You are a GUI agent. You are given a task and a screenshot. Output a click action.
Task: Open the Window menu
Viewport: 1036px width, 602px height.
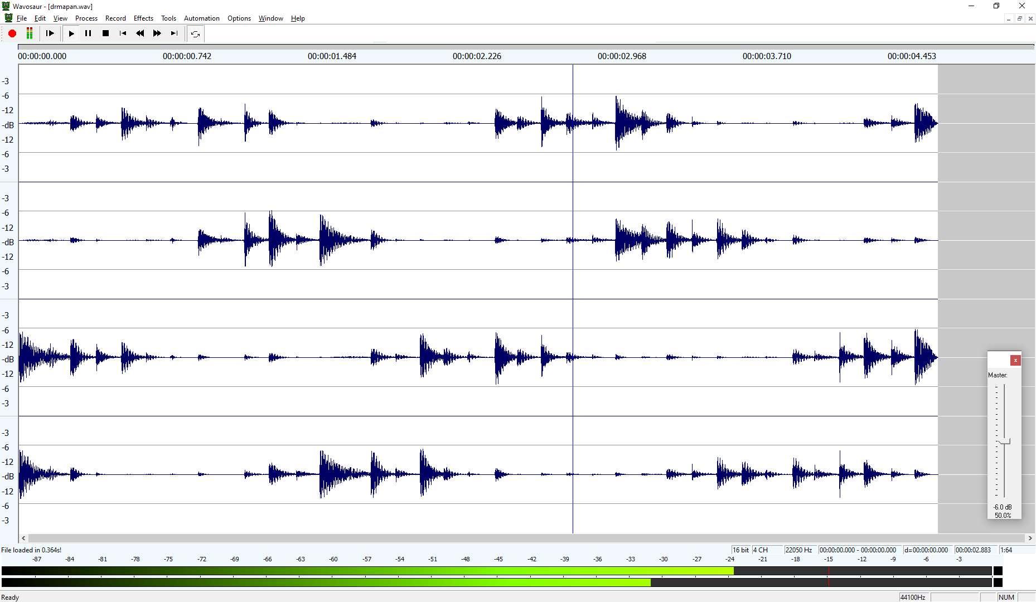pyautogui.click(x=271, y=18)
